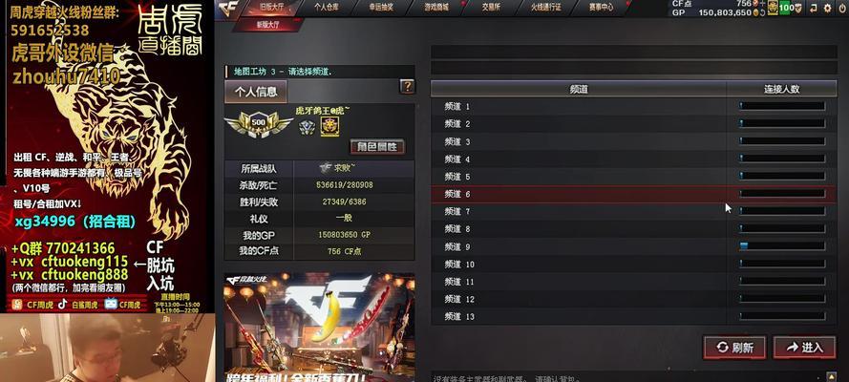Click the 进入 enter button
The height and width of the screenshot is (382, 849).
[x=805, y=348]
